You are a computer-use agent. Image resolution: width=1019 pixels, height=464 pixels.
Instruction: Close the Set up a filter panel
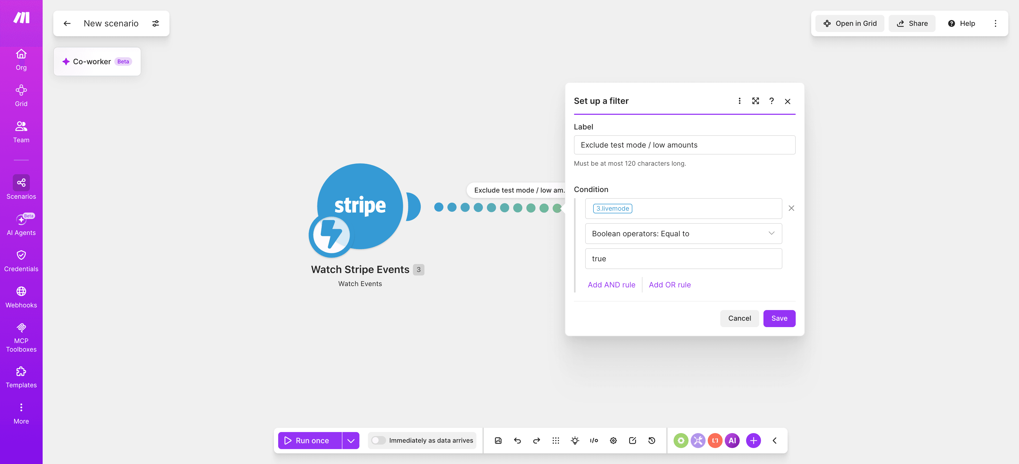(x=788, y=101)
